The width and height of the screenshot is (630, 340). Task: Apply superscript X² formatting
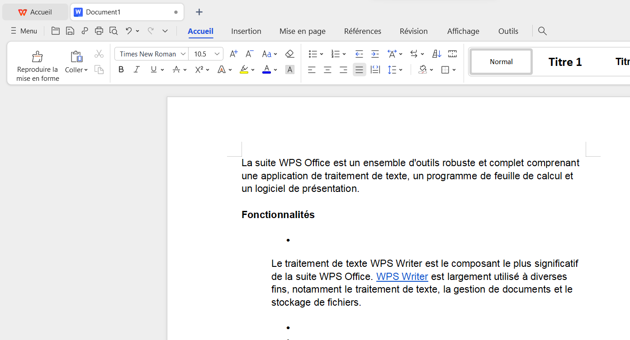point(199,70)
